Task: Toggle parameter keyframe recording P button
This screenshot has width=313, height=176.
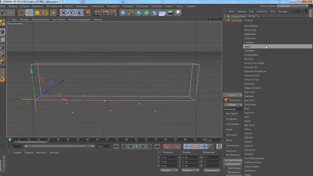Action: (204, 147)
